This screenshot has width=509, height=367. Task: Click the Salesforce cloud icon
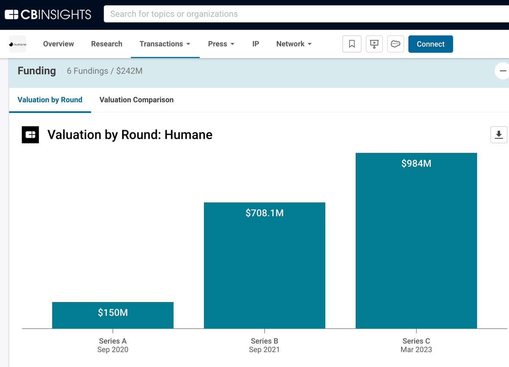coord(396,44)
